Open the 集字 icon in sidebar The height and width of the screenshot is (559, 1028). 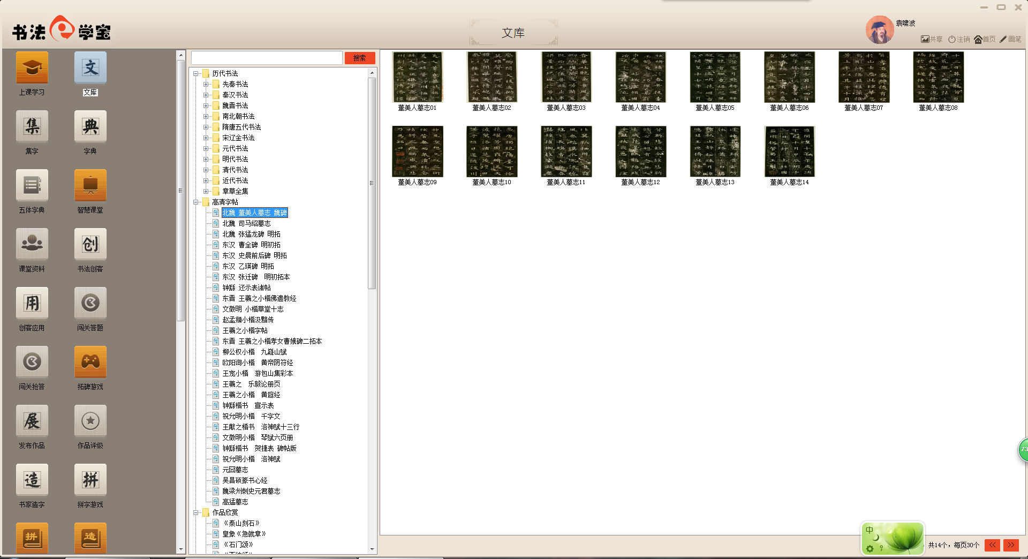pos(32,127)
